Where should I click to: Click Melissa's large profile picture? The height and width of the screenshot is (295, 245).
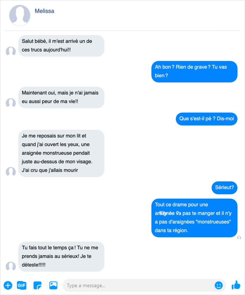[x=20, y=15]
